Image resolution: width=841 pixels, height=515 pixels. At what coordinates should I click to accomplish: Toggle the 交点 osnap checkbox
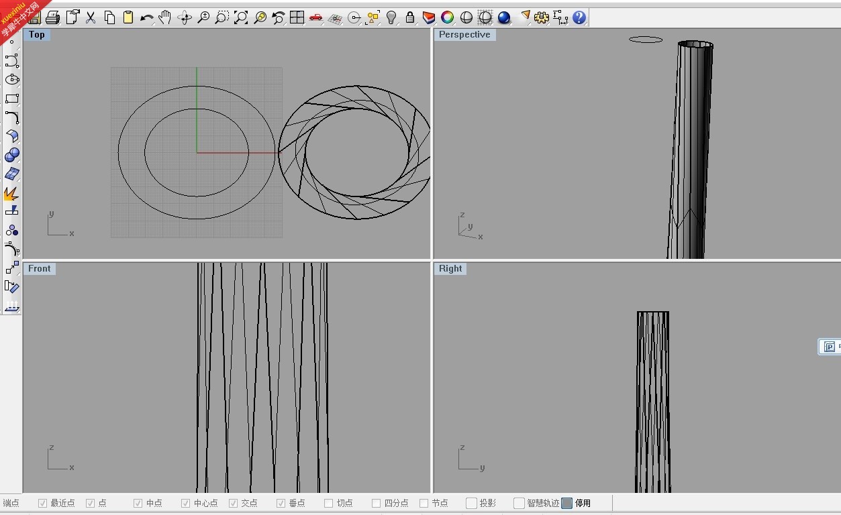(x=234, y=503)
